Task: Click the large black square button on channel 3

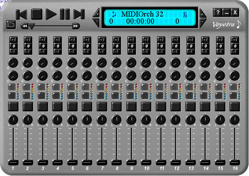Action: (43, 107)
